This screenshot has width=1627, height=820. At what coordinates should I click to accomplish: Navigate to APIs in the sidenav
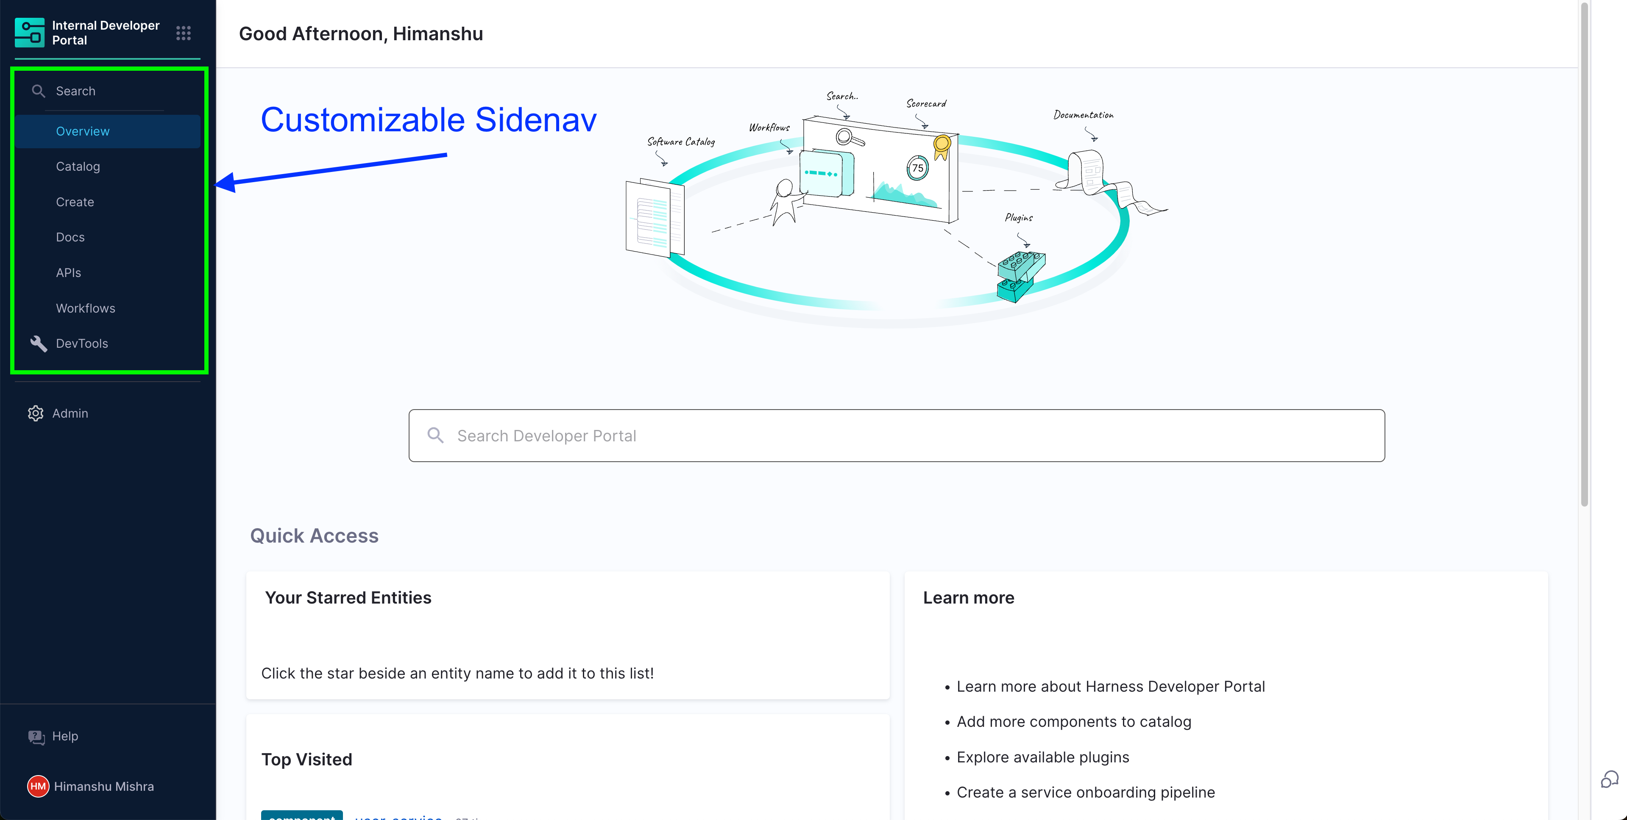click(x=68, y=273)
